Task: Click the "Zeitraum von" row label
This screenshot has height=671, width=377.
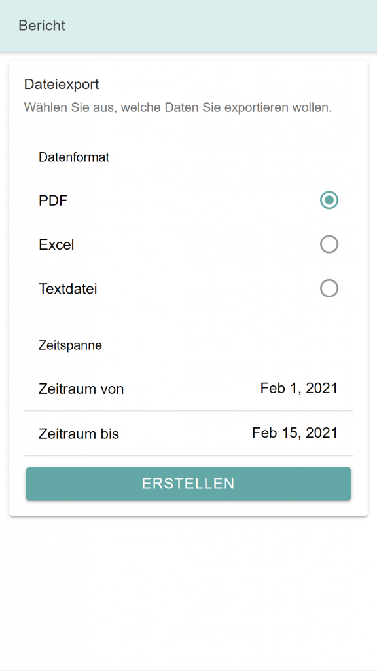Action: point(81,389)
